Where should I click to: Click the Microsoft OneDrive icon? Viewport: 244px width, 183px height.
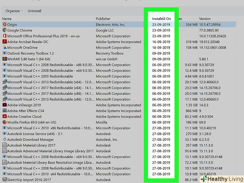click(4, 48)
